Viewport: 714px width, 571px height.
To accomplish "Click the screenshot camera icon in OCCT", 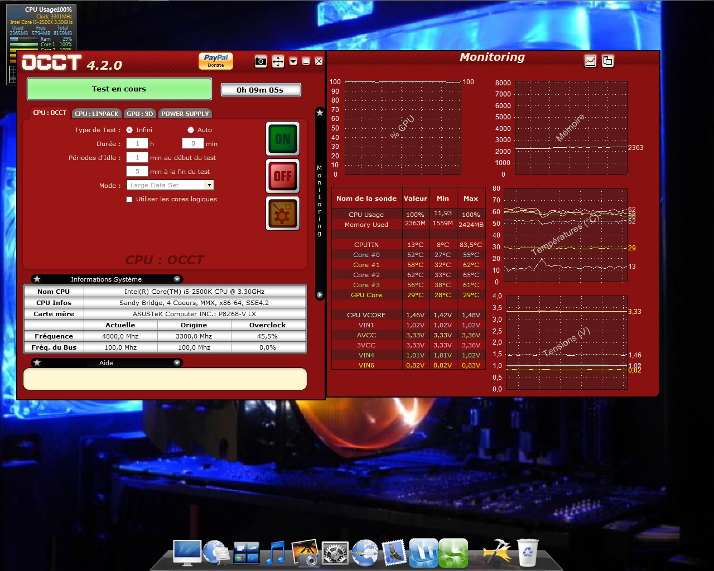I will pos(260,61).
